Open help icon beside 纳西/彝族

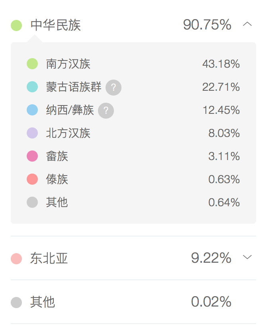pyautogui.click(x=106, y=111)
